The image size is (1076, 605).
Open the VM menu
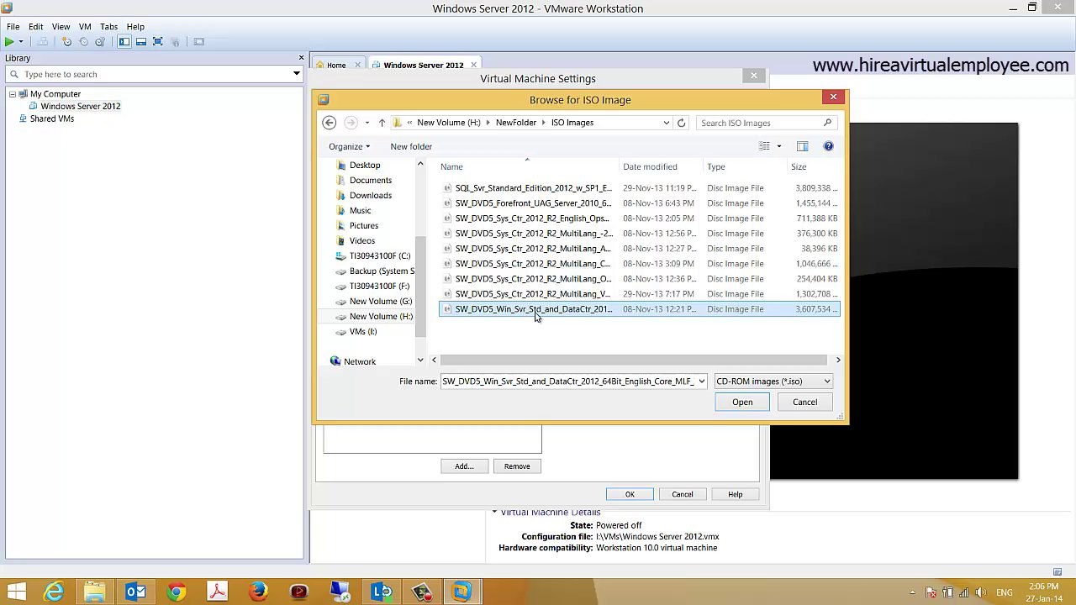(85, 27)
